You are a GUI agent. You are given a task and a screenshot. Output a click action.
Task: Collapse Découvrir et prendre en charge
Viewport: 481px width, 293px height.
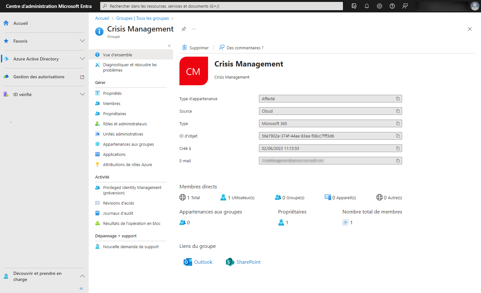(x=82, y=276)
